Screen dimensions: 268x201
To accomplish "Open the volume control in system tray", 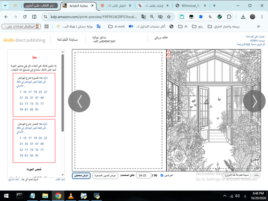I will 237,196.
